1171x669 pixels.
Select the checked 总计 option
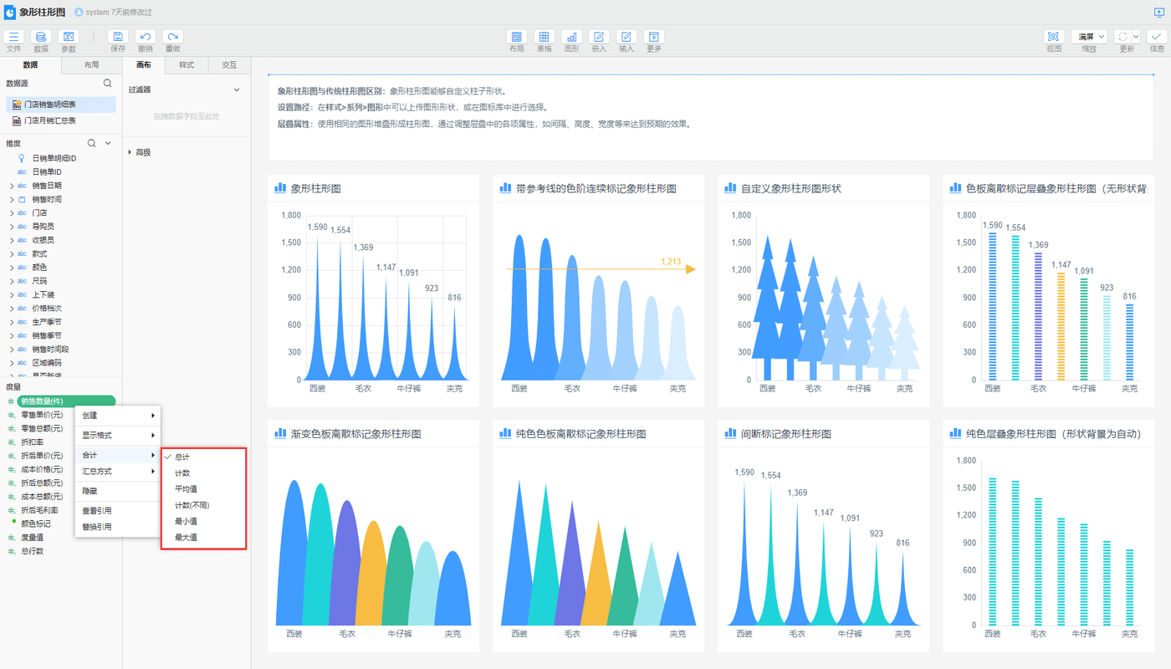pos(182,457)
